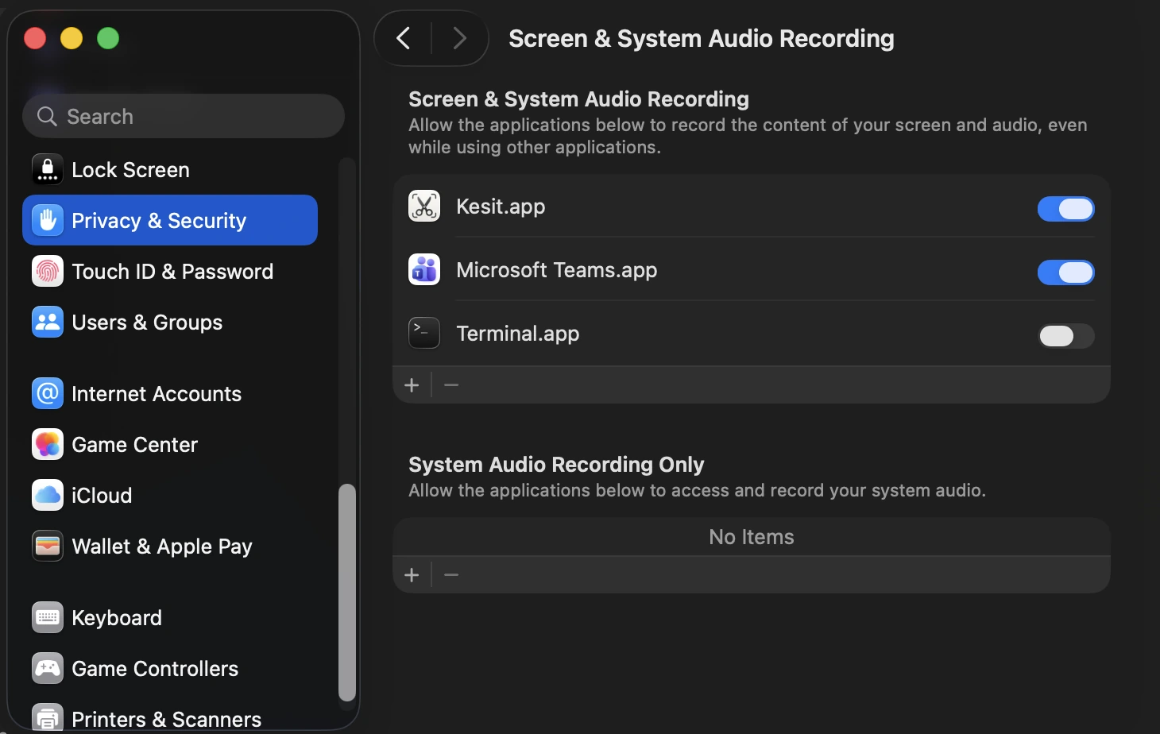Remove app from Screen & System Audio Recording list
Image resolution: width=1160 pixels, height=734 pixels.
451,385
